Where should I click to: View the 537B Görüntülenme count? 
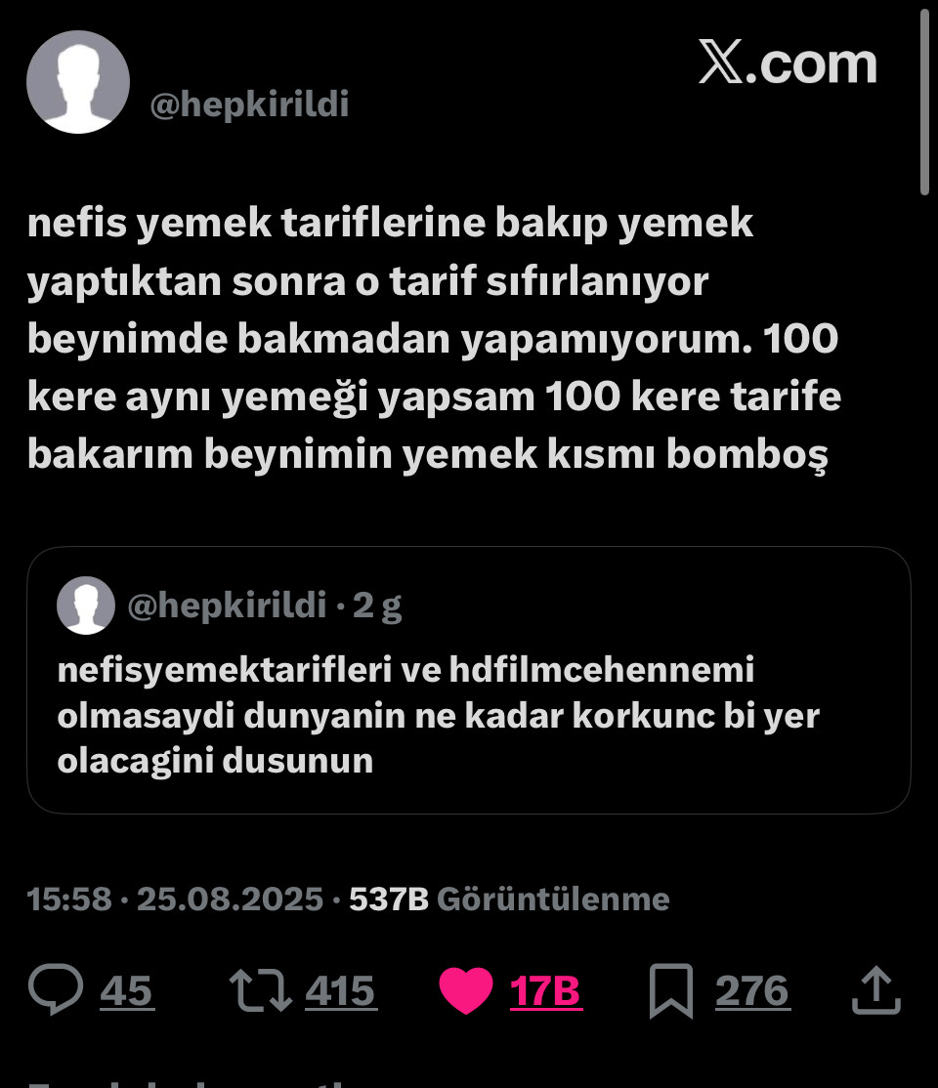tap(509, 899)
